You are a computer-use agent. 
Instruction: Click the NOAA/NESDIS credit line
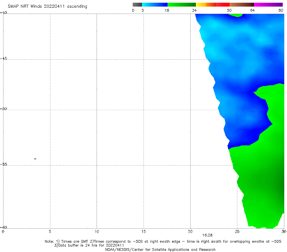click(160, 250)
